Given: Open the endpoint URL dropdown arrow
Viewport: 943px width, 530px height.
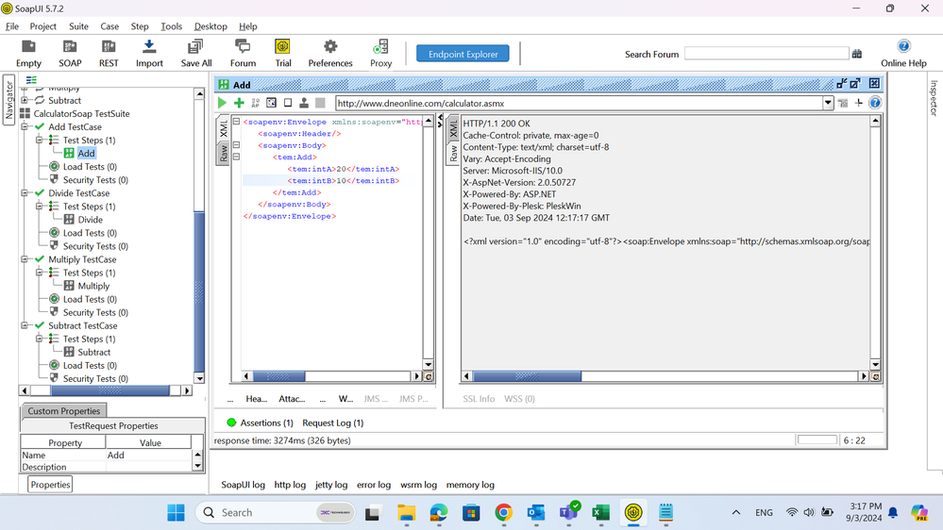Looking at the screenshot, I should 828,103.
